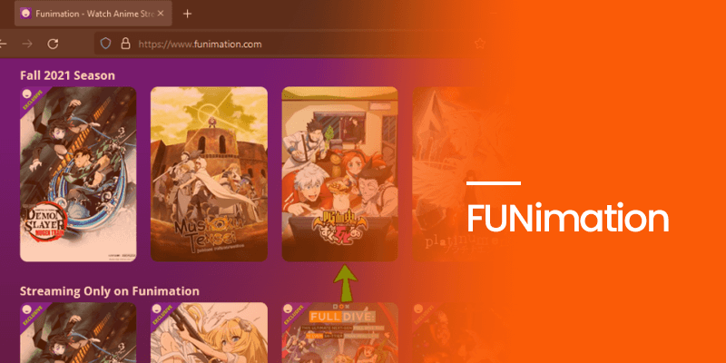Select the vampire anime poster above green arrow
This screenshot has height=363, width=726.
click(339, 174)
